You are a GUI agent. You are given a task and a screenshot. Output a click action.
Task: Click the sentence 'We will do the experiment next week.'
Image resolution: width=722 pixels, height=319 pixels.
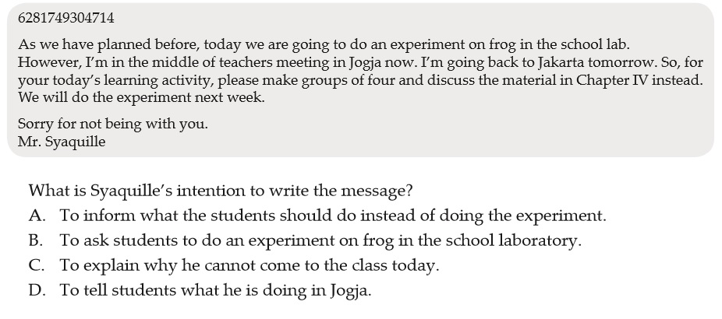141,98
